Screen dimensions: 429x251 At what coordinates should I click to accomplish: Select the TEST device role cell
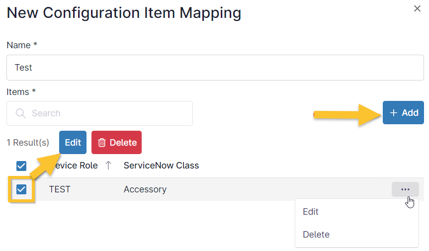pos(60,189)
